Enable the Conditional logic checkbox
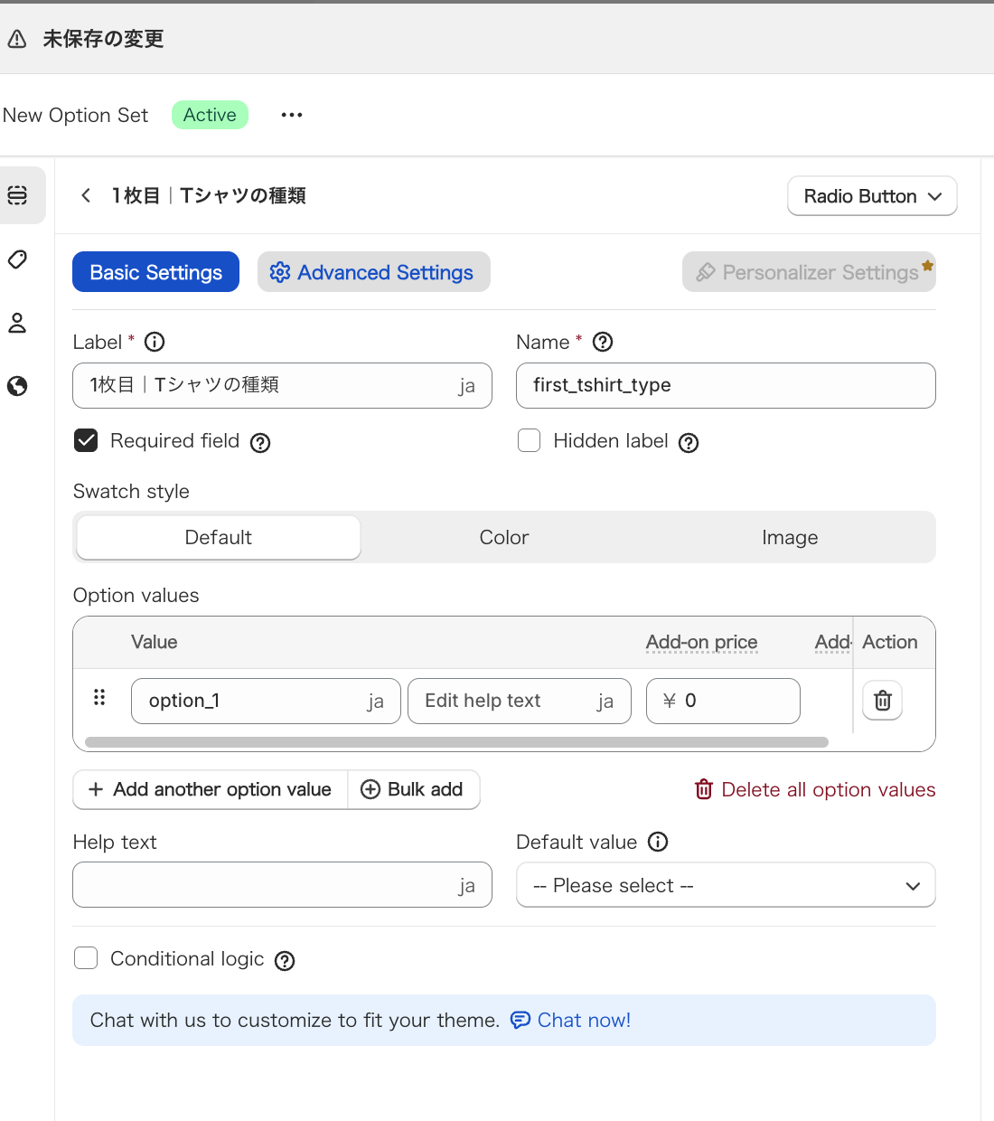Image resolution: width=994 pixels, height=1121 pixels. tap(86, 958)
